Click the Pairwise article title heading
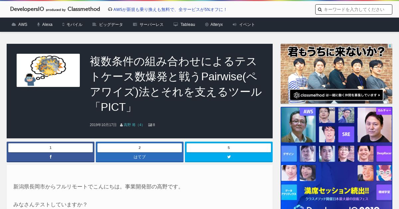 click(176, 84)
